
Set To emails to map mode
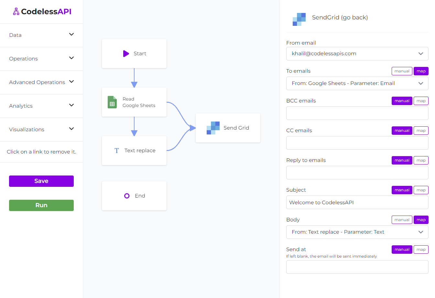click(421, 71)
